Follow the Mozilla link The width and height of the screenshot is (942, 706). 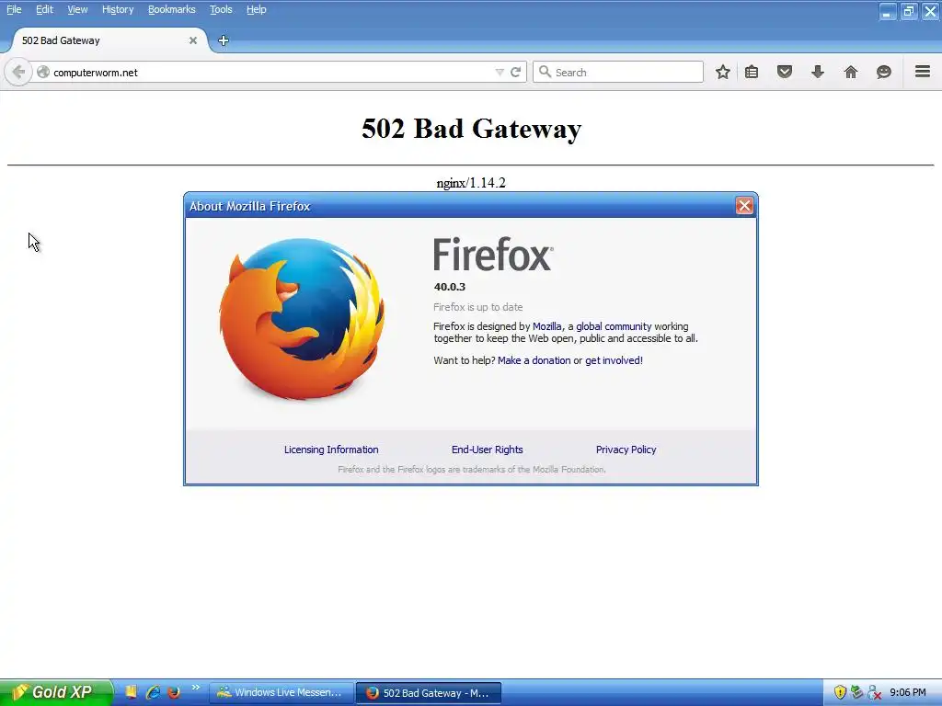(x=547, y=326)
